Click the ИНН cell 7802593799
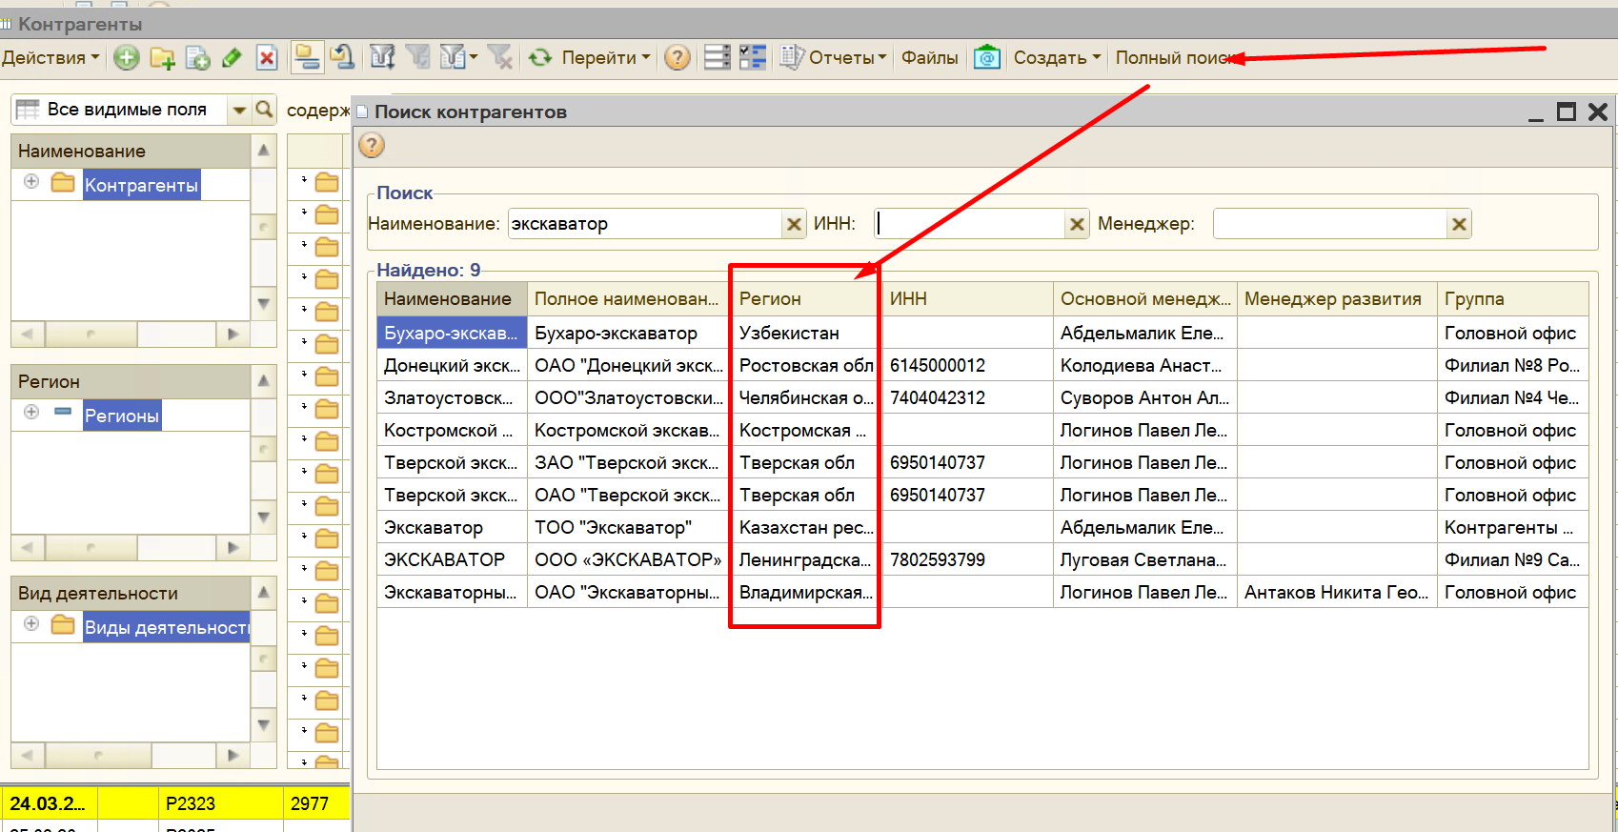 click(967, 559)
